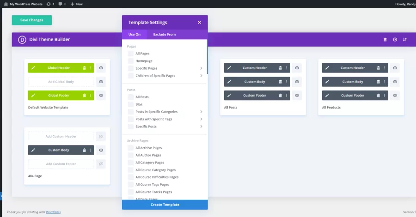Check the All Category Pages checkbox
The image size is (416, 217).
[x=130, y=163]
